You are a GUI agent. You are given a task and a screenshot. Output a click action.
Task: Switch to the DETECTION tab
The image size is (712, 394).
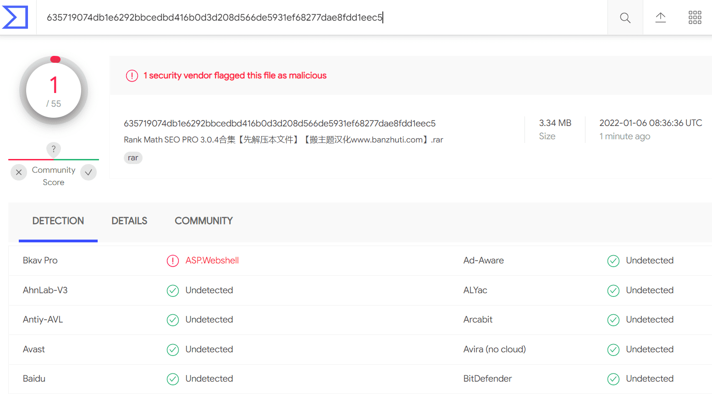58,221
